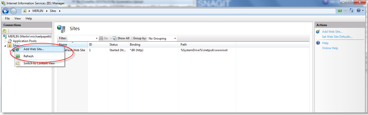Click Sites in the address breadcrumb
Screen dimensions: 368x115
(x=54, y=11)
